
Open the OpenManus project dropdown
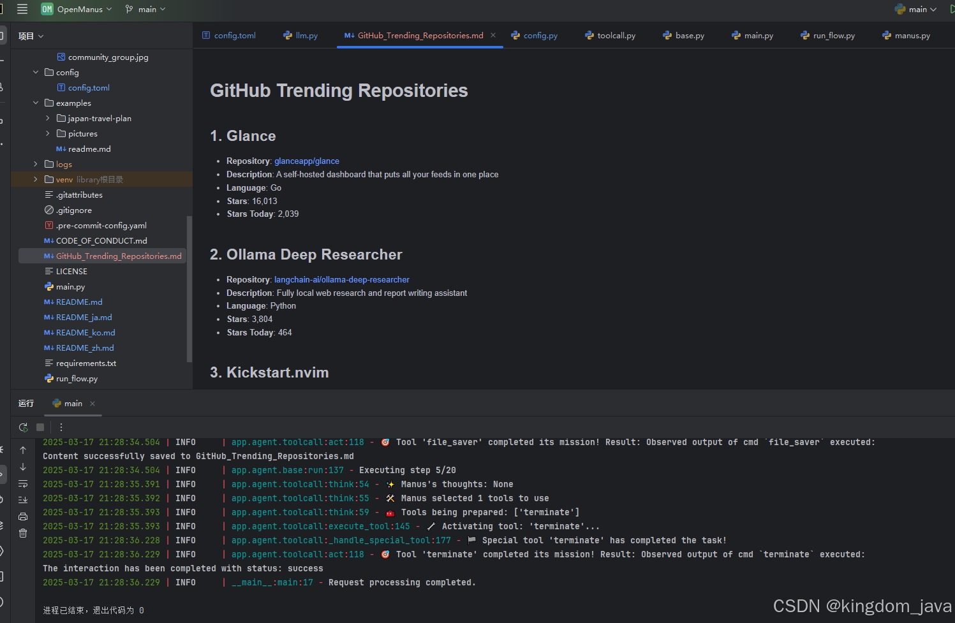coord(77,9)
